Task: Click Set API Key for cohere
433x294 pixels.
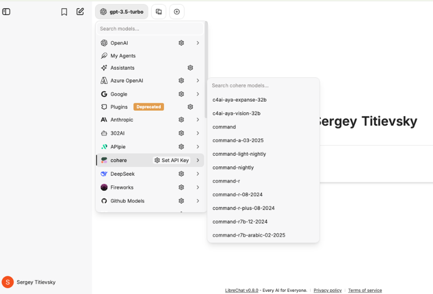Action: coord(172,161)
